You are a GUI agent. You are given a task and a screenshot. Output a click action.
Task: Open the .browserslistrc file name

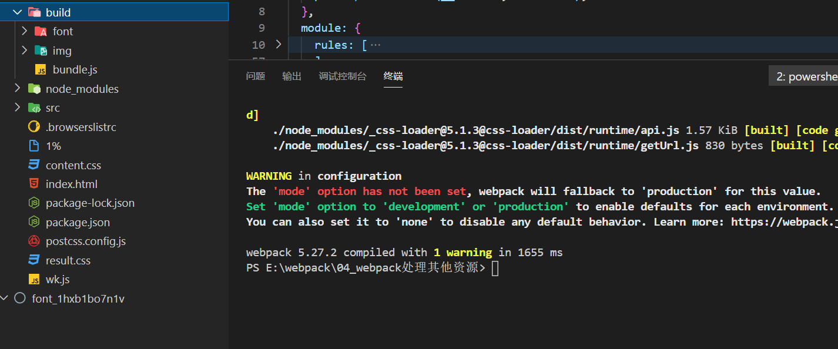click(81, 127)
